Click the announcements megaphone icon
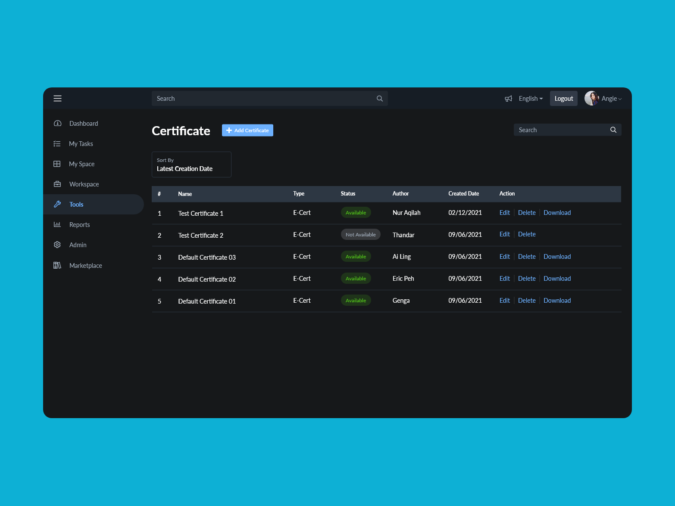The height and width of the screenshot is (506, 675). (x=509, y=99)
